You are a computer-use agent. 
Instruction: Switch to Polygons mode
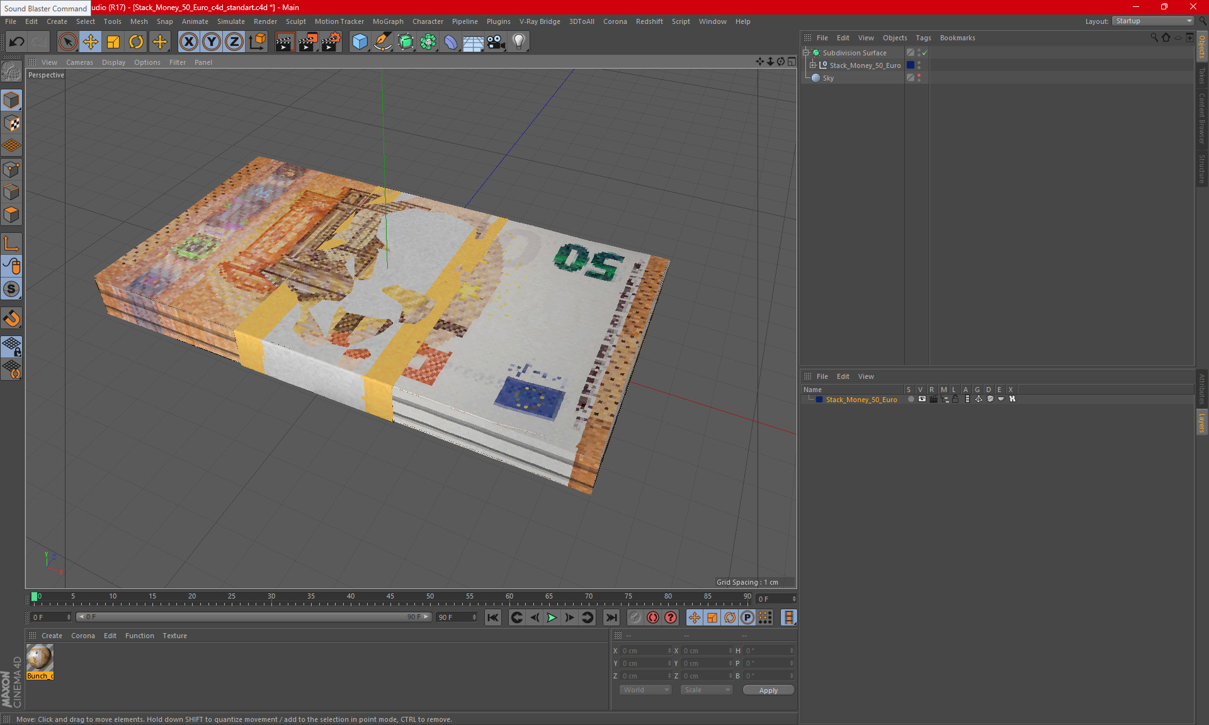pos(11,215)
